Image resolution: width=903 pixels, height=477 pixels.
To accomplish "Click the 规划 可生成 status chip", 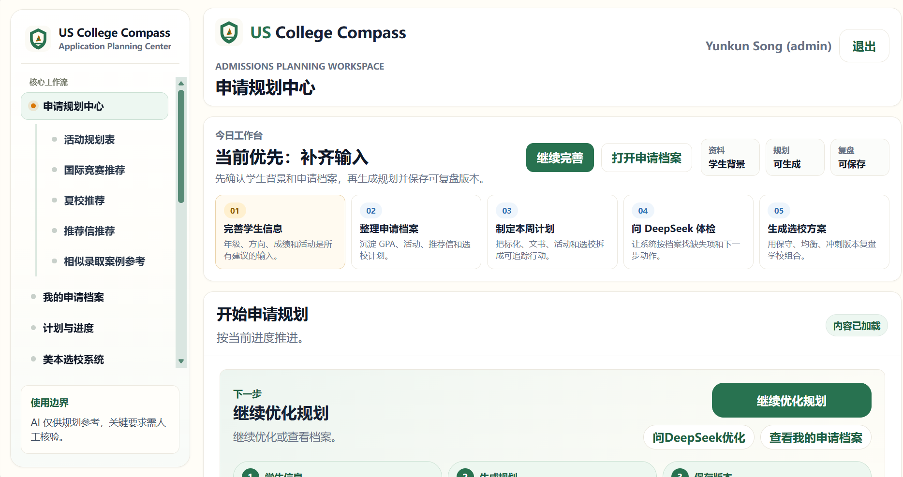I will [x=795, y=158].
